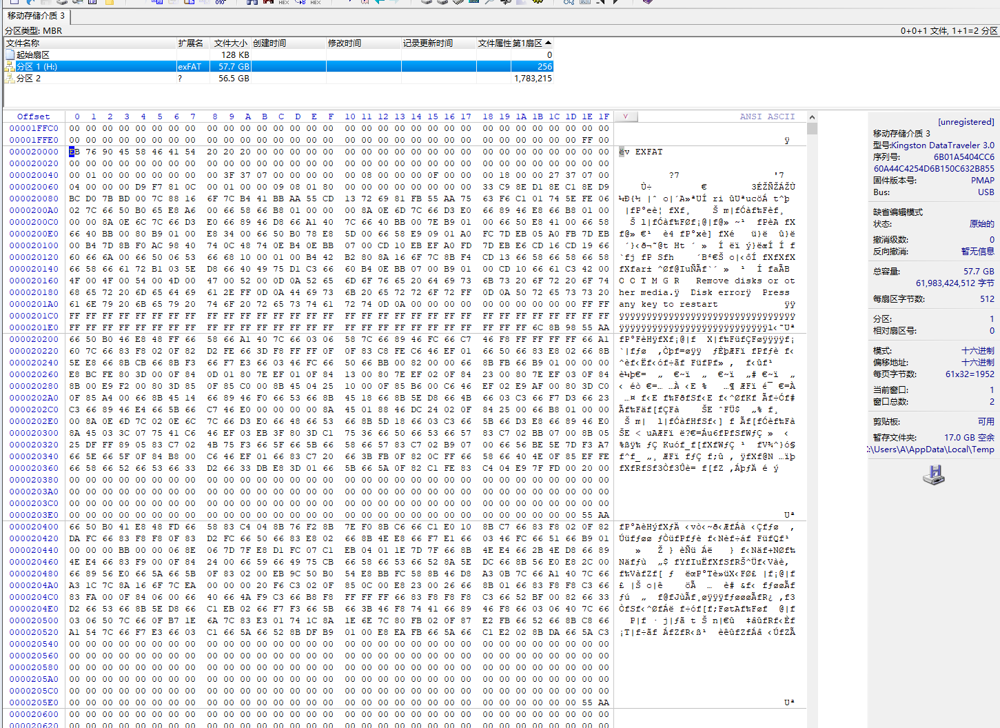Click the sort arrow on 第1扇区 column
1000x728 pixels.
[548, 43]
